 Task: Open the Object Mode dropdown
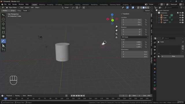[12, 8]
